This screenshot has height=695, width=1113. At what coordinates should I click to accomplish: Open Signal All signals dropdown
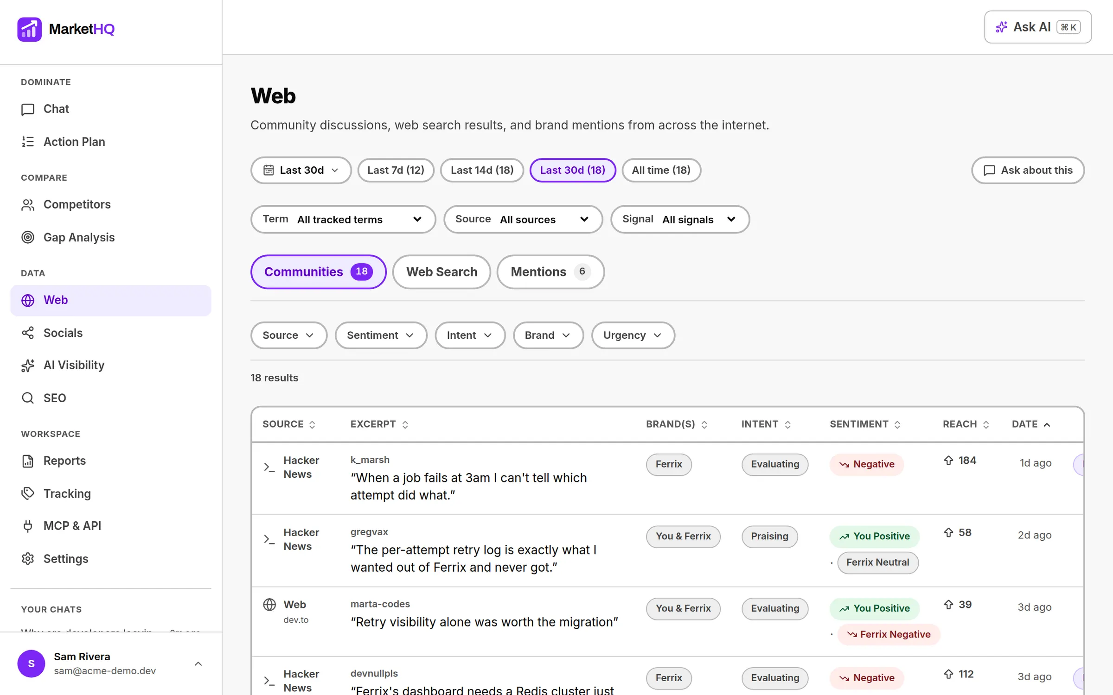coord(680,219)
